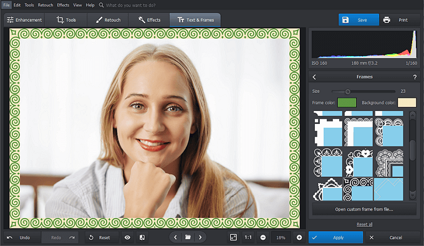
Task: Switch to the Retouch tab with brush icon
Action: [108, 20]
